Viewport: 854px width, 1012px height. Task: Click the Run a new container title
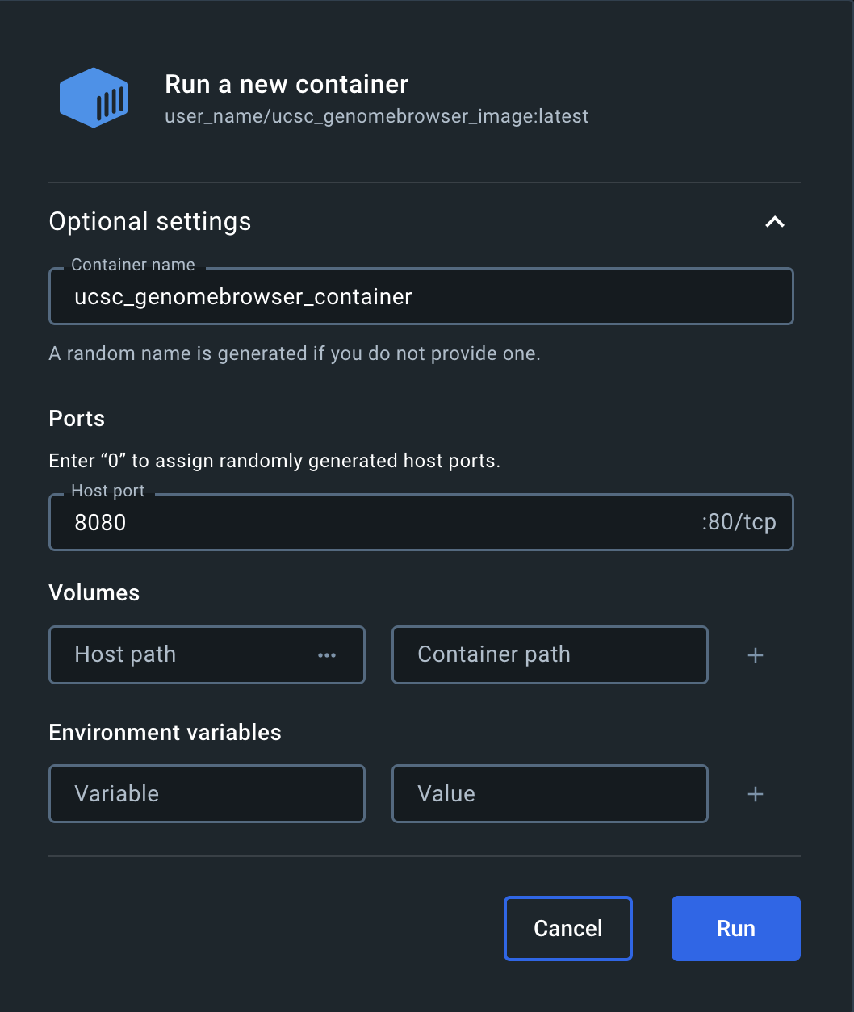(x=287, y=85)
